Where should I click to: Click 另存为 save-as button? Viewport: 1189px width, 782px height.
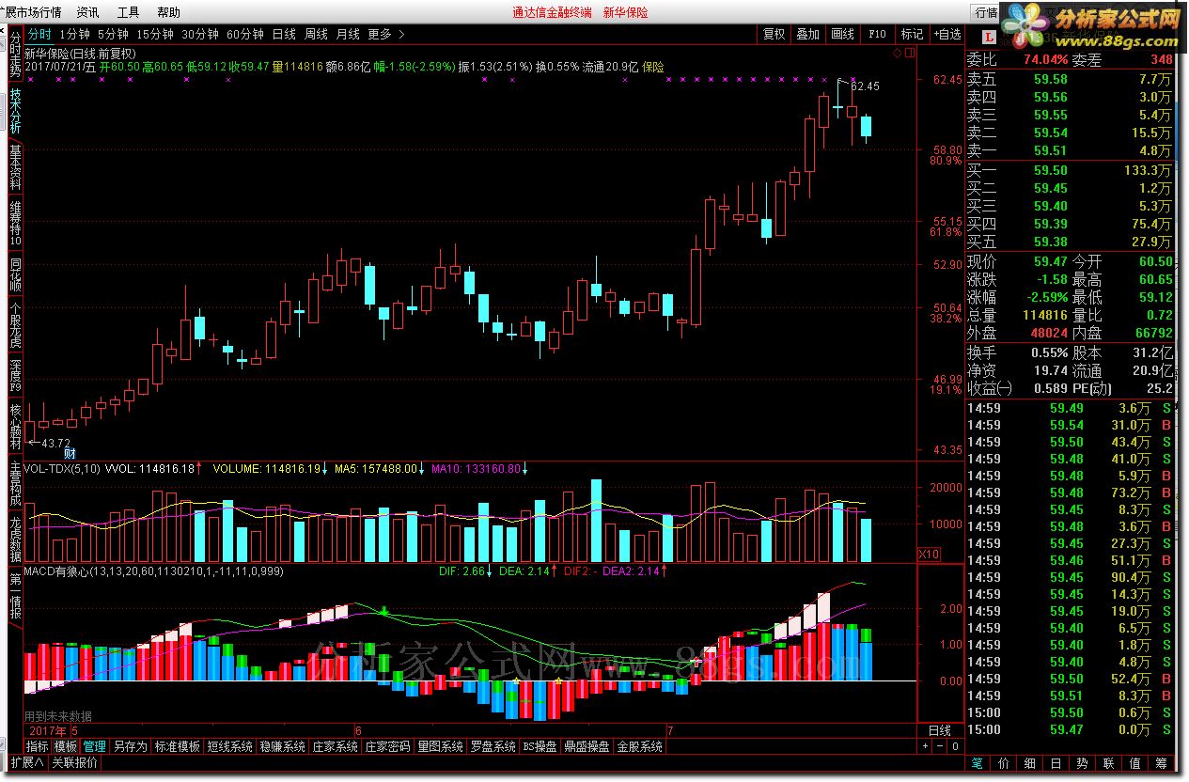pos(131,746)
